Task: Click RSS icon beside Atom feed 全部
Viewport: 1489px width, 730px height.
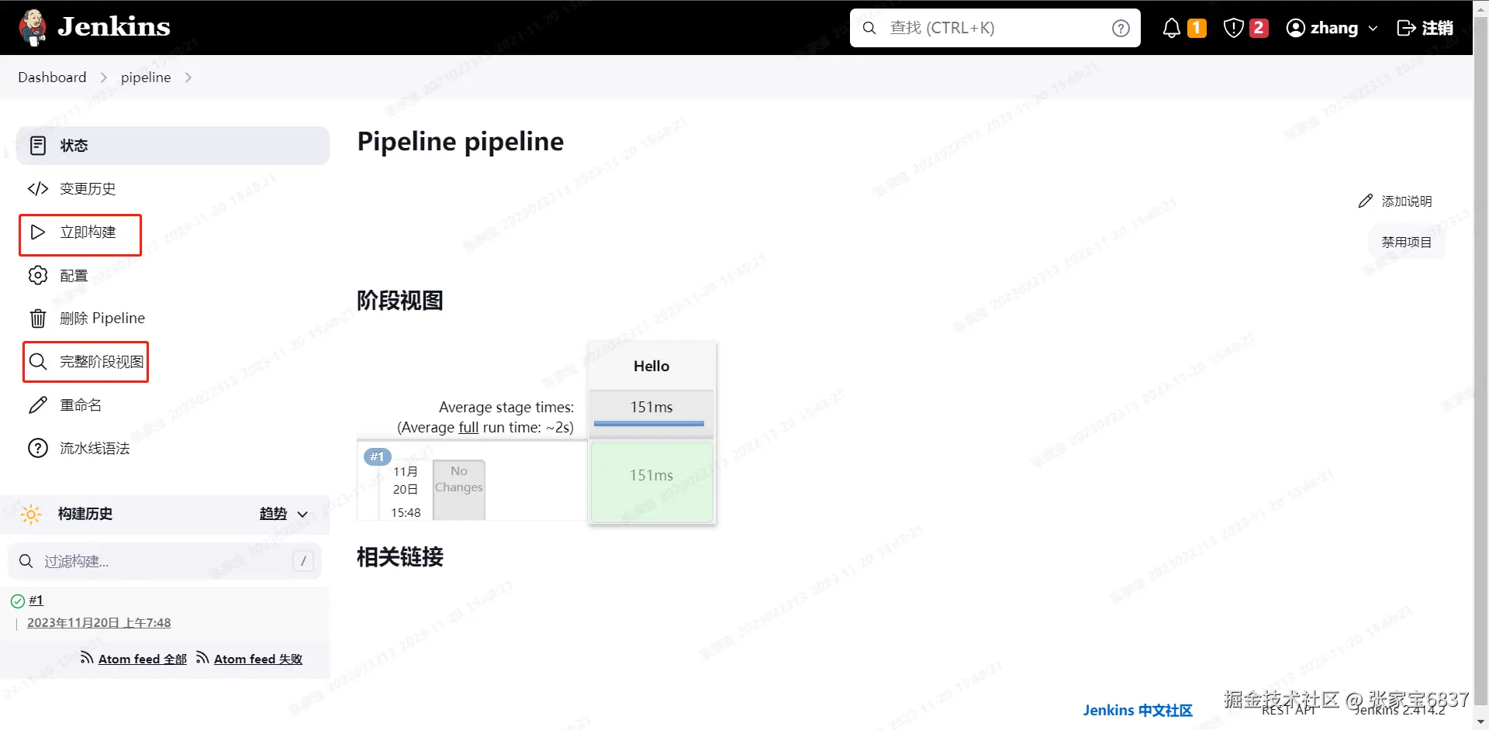Action: click(x=87, y=658)
